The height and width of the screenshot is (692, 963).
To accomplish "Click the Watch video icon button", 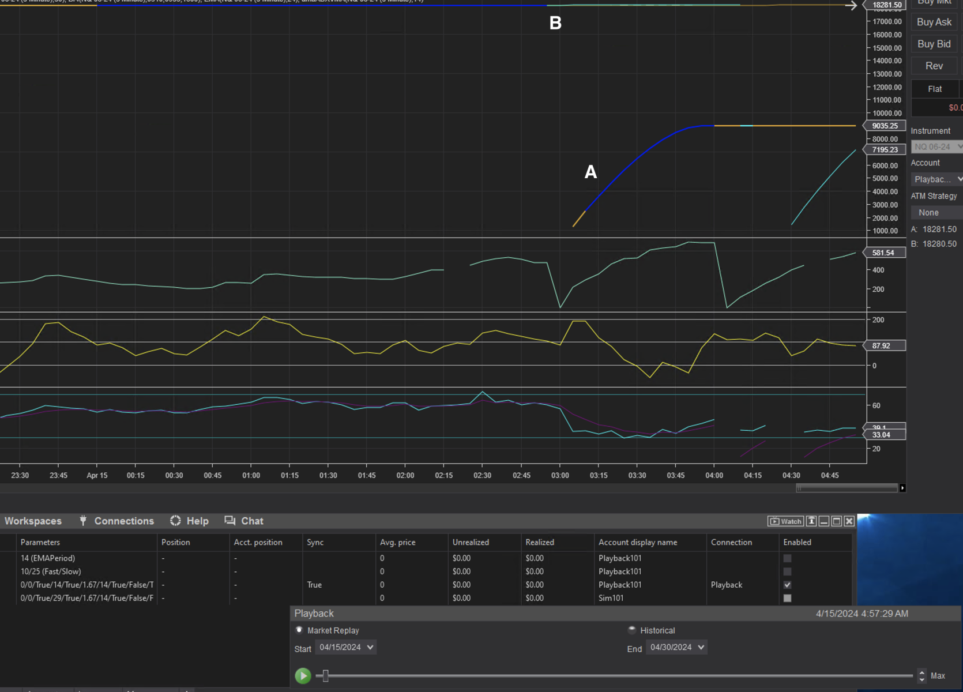I will [785, 521].
